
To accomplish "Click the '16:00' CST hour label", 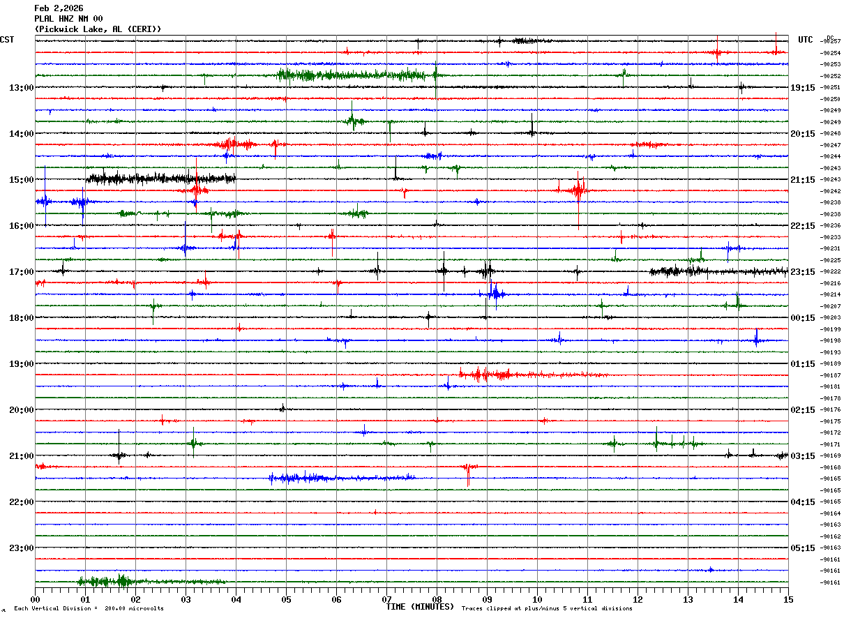I will point(22,226).
